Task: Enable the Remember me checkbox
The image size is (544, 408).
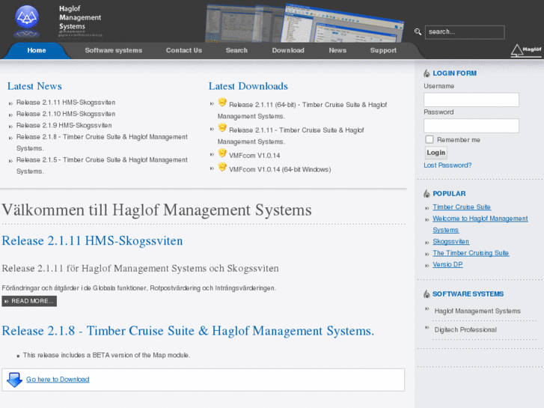Action: pyautogui.click(x=430, y=139)
